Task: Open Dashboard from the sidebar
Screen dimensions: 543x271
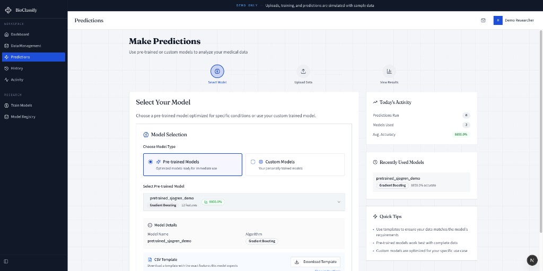Action: 33,34
